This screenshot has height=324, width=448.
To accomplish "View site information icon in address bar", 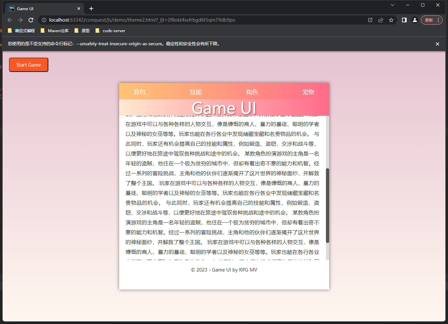I will 44,20.
